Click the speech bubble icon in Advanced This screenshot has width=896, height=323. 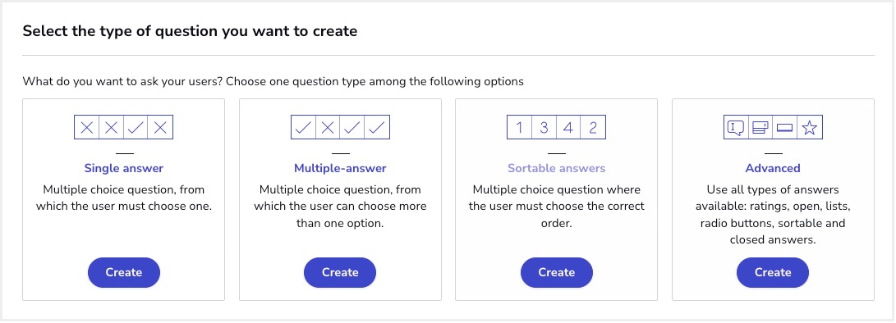[x=736, y=128]
